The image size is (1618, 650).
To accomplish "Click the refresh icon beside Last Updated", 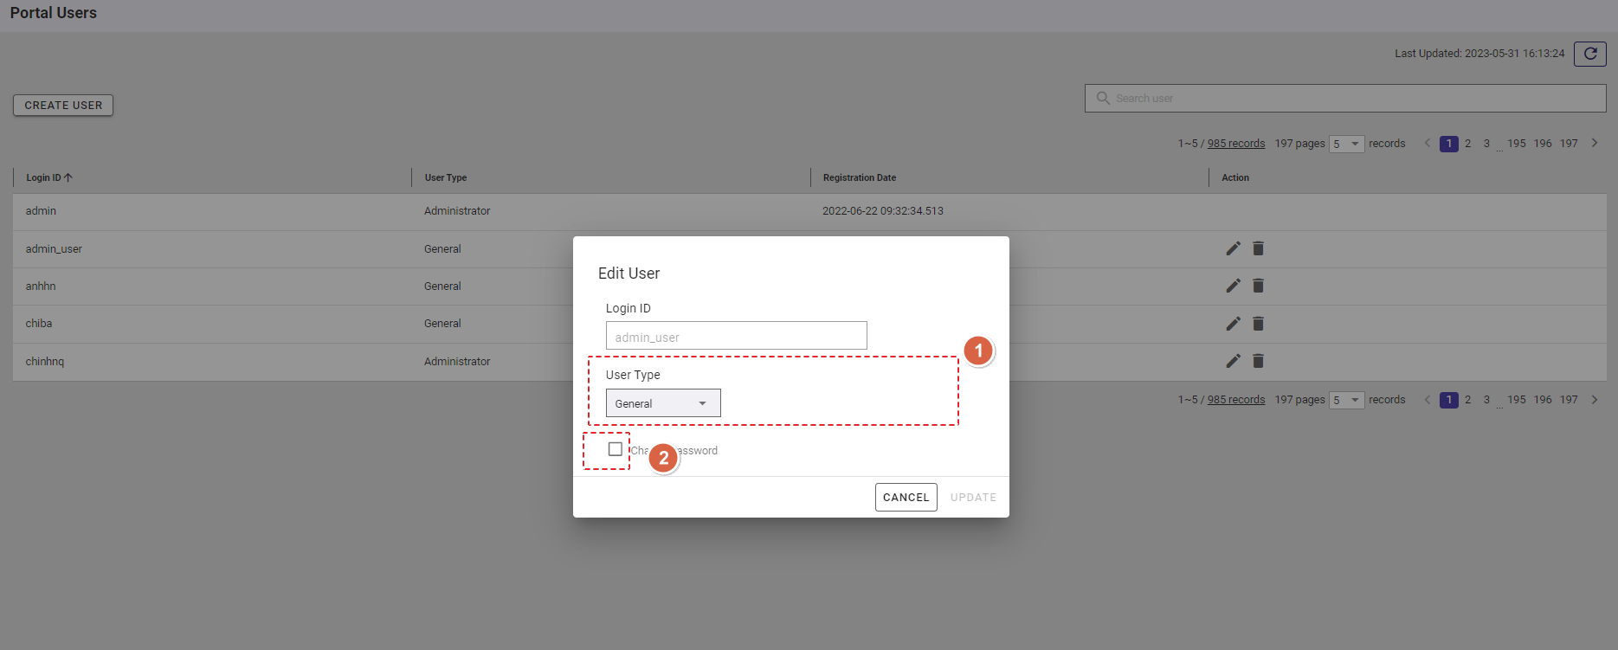I will click(x=1589, y=54).
